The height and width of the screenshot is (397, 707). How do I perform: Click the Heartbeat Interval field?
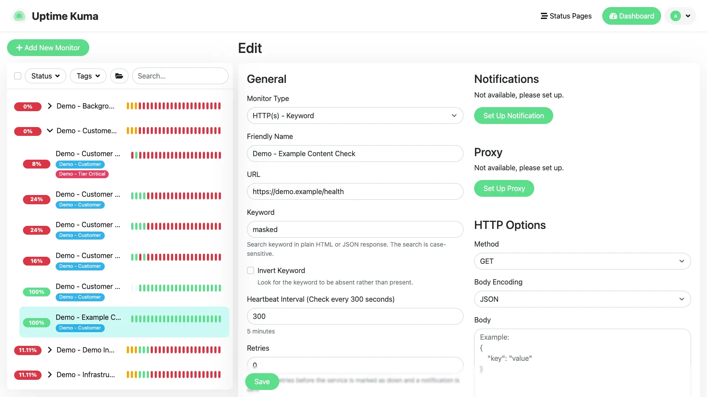point(355,316)
